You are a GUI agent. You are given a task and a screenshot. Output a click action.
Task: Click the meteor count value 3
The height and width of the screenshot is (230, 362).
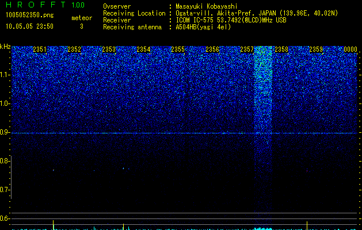tap(82, 26)
